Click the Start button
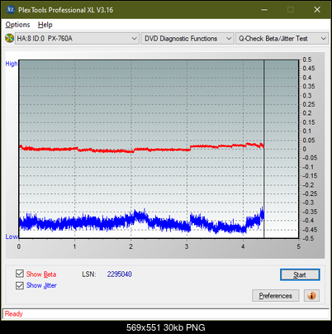Viewport: 332px width, 334px height. point(300,274)
